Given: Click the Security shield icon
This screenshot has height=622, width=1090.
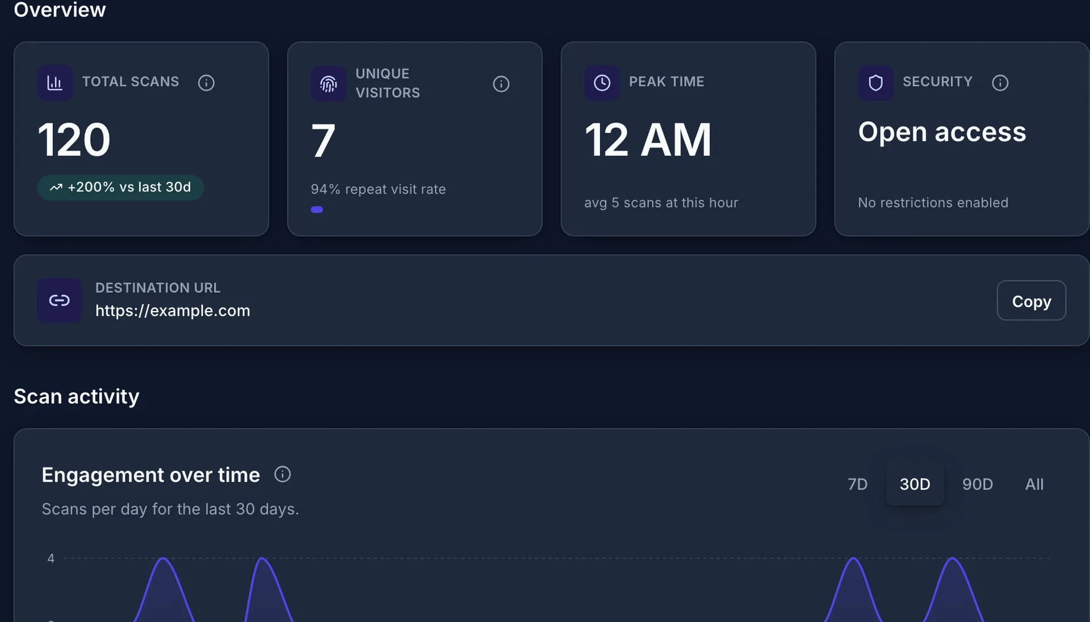Looking at the screenshot, I should (x=875, y=83).
